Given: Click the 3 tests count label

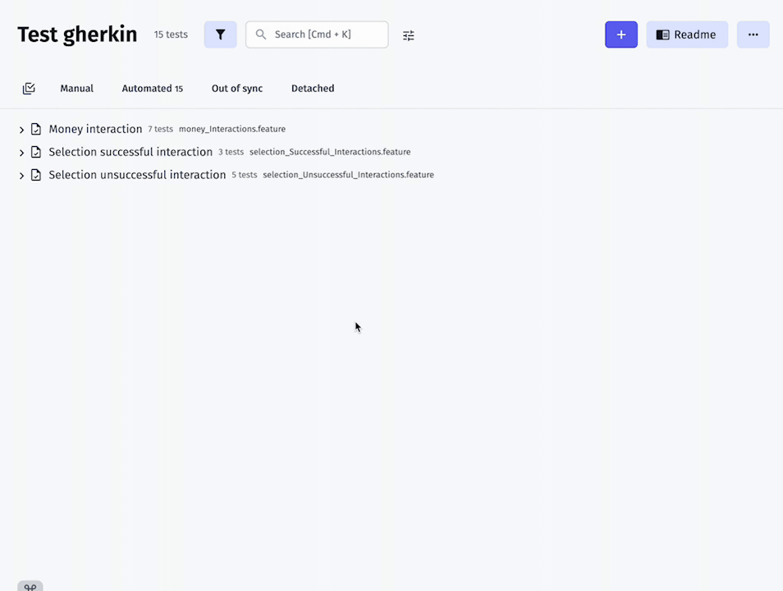Looking at the screenshot, I should (231, 152).
